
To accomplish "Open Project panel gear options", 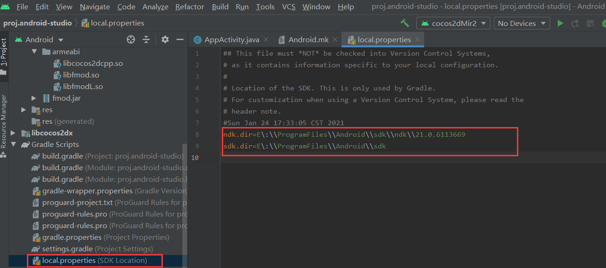I will click(x=165, y=40).
